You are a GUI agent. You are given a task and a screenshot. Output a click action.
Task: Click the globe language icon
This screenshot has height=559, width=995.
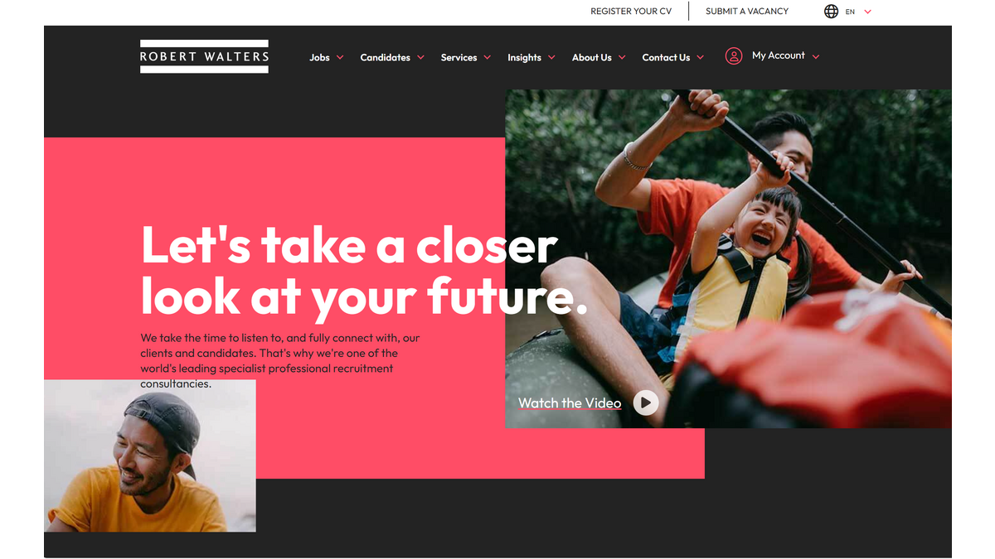pos(831,12)
